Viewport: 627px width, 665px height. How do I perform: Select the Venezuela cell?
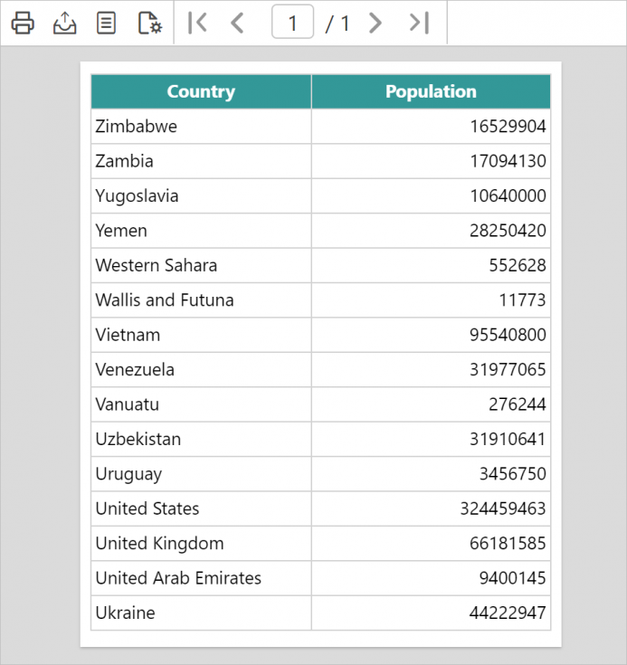coord(201,370)
